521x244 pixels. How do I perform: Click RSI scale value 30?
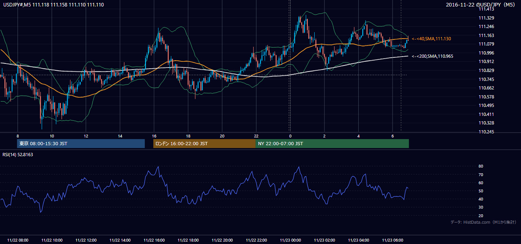(481, 207)
